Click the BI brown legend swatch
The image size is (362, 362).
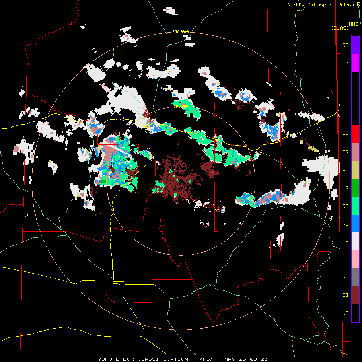355,295
